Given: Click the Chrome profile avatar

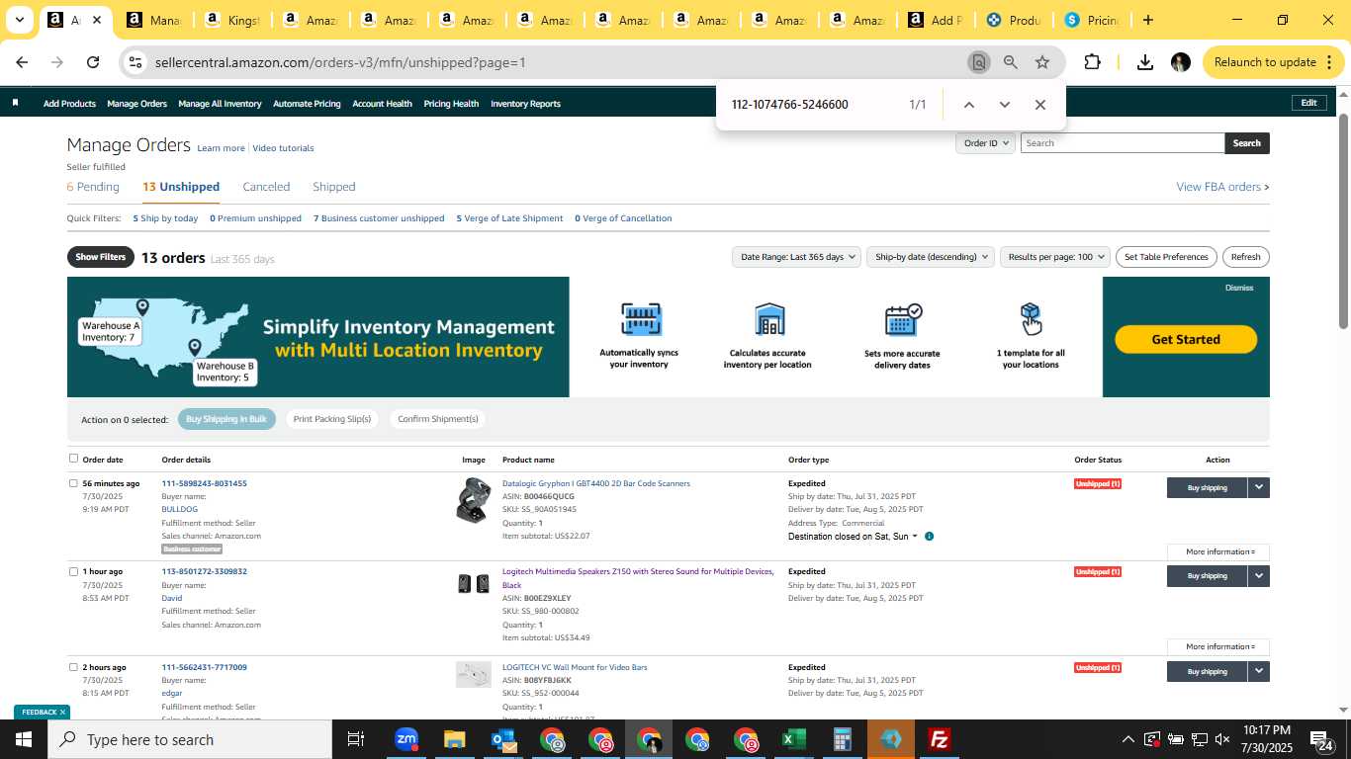Looking at the screenshot, I should click(1181, 62).
